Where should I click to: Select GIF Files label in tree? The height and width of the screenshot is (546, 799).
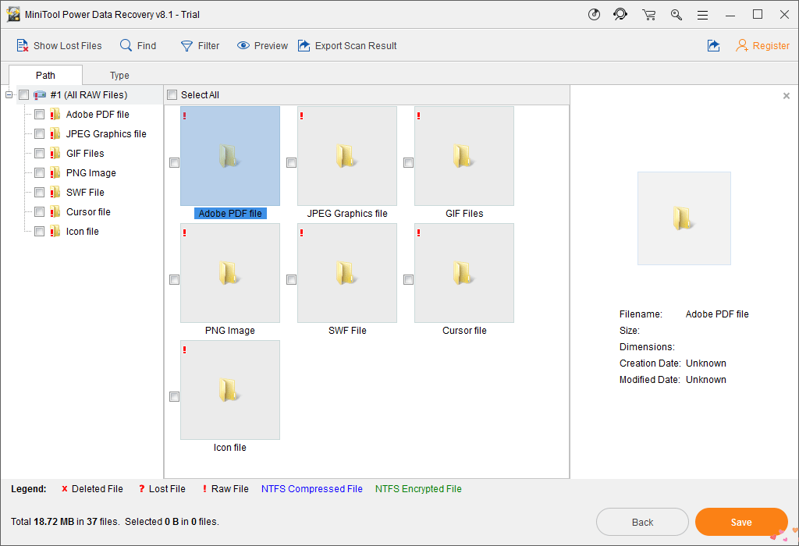pos(85,153)
